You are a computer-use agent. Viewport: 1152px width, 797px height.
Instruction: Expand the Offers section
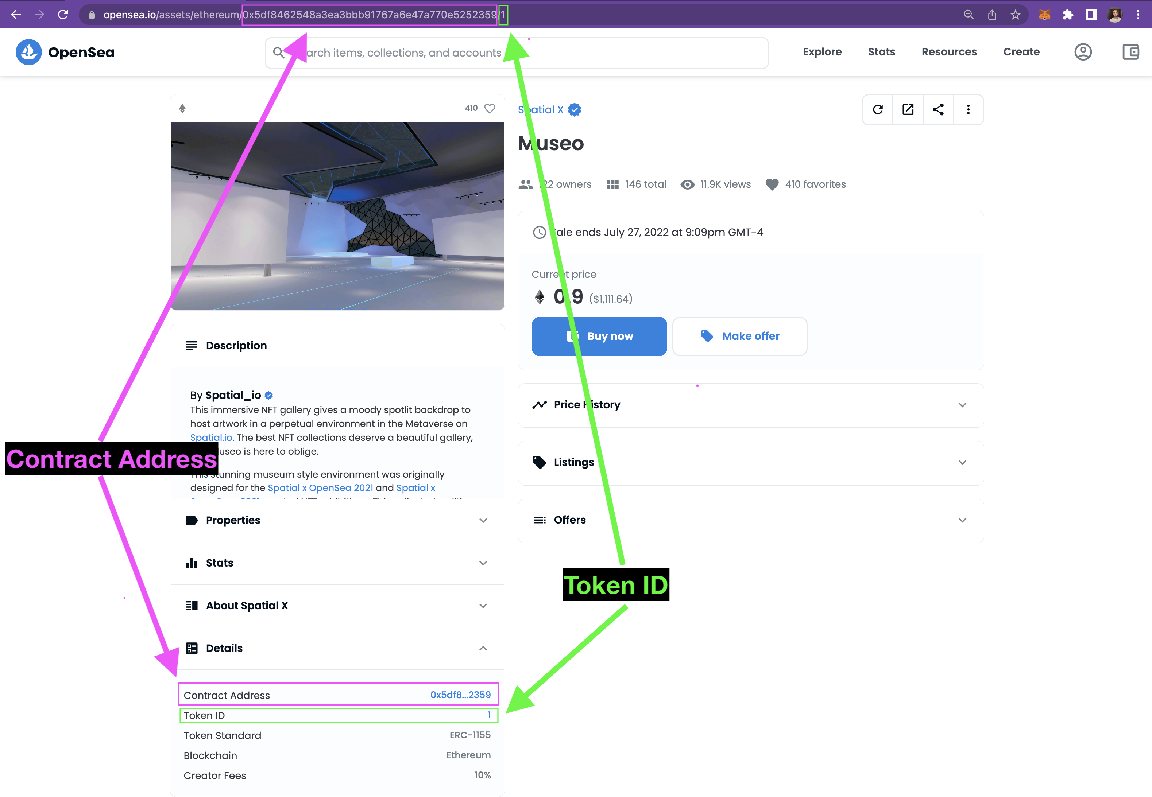tap(751, 520)
